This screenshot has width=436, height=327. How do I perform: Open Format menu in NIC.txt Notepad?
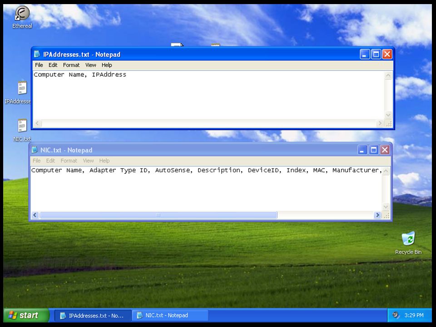tap(69, 161)
